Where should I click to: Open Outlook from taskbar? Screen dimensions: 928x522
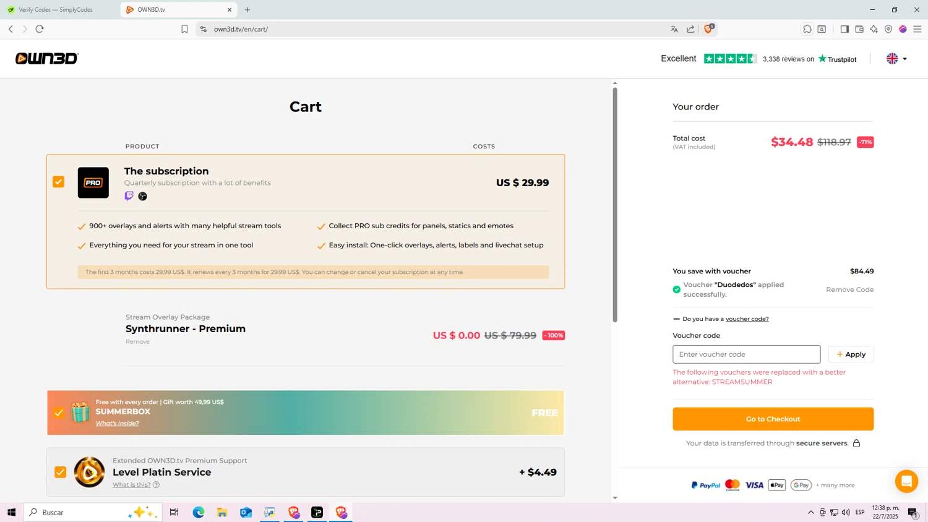tap(246, 512)
